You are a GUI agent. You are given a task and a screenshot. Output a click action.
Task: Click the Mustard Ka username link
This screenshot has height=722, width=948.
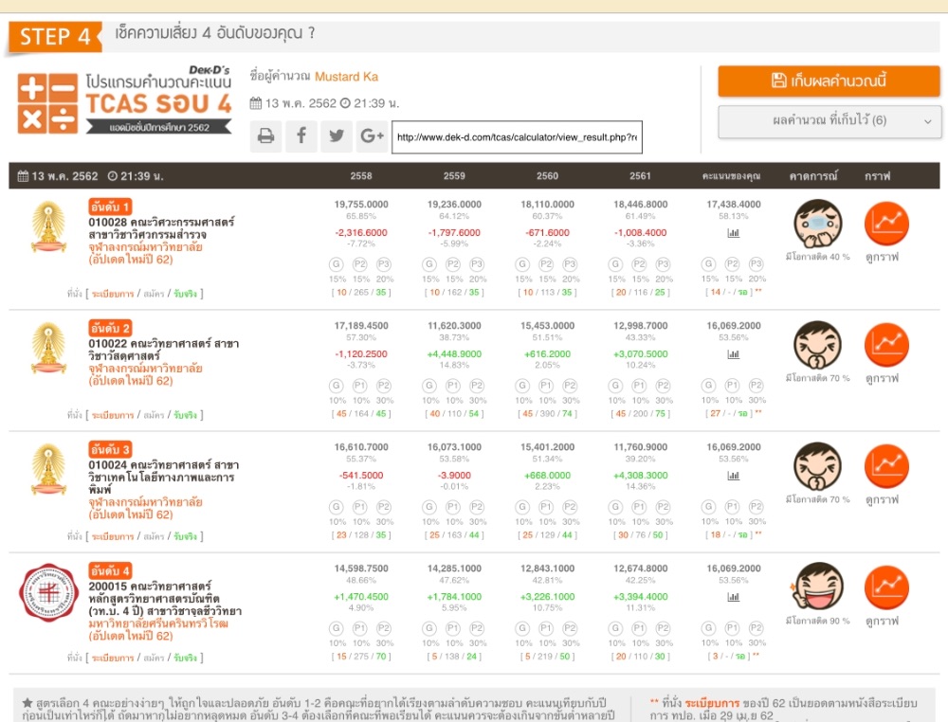346,77
